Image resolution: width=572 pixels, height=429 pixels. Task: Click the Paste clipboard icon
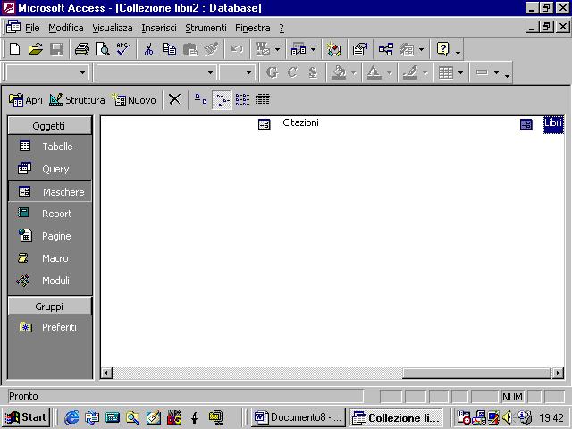pyautogui.click(x=190, y=49)
